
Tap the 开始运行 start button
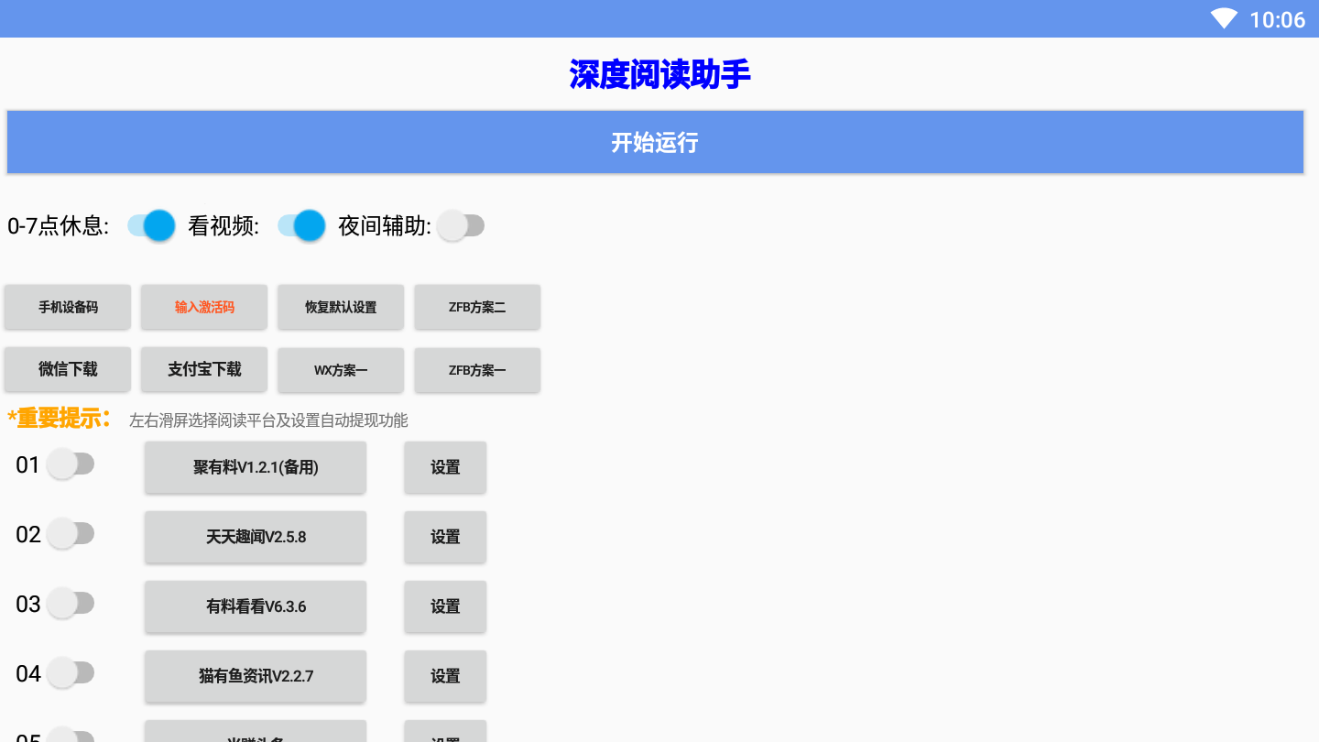click(x=655, y=142)
